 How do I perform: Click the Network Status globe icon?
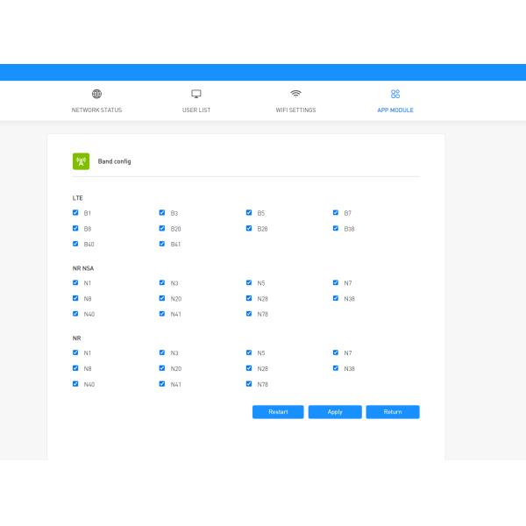(96, 94)
